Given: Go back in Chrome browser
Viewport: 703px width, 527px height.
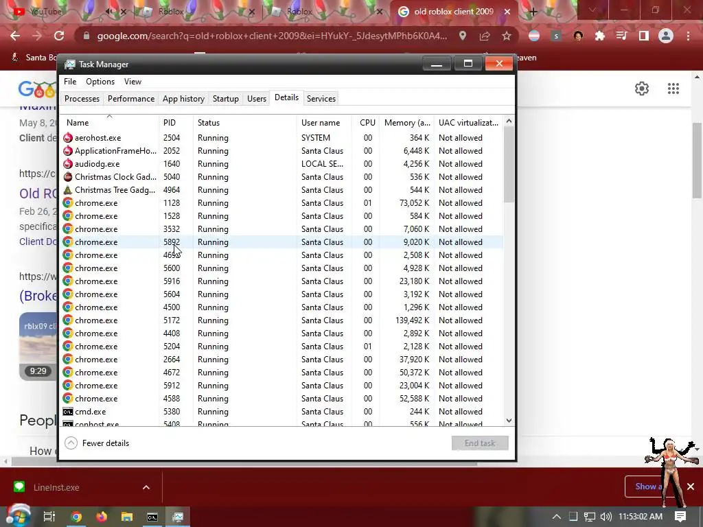Looking at the screenshot, I should (x=15, y=36).
